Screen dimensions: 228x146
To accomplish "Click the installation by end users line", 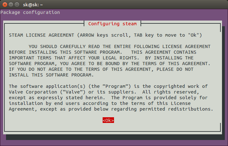I will click(100, 103).
